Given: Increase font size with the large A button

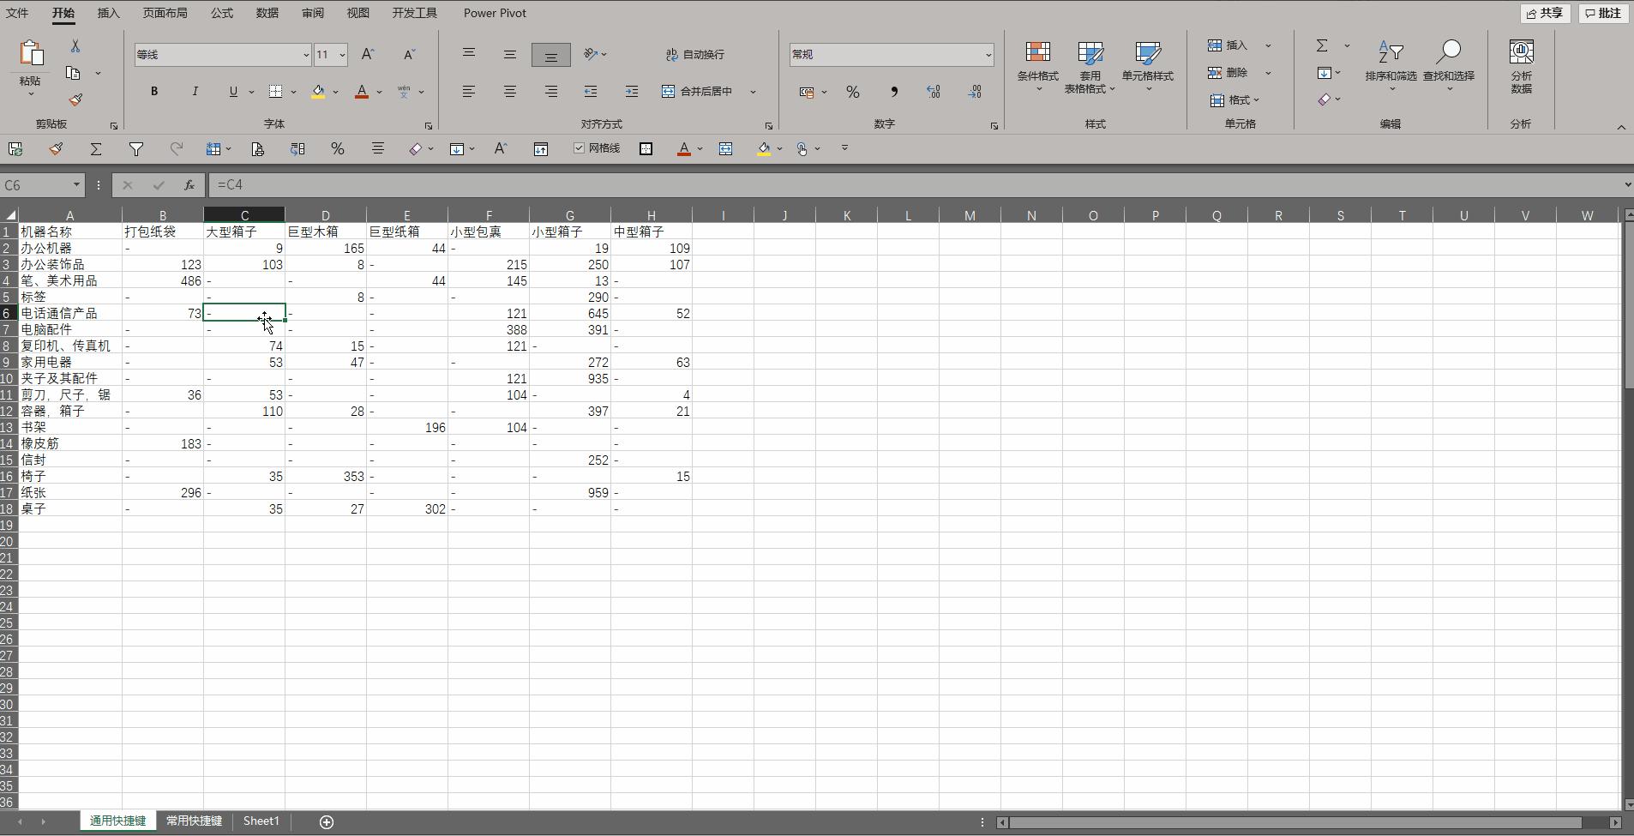Looking at the screenshot, I should pos(368,54).
